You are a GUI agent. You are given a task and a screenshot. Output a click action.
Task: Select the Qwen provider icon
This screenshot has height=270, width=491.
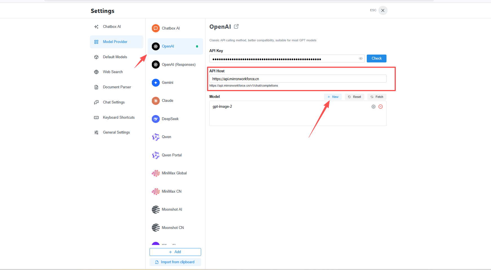coord(156,137)
